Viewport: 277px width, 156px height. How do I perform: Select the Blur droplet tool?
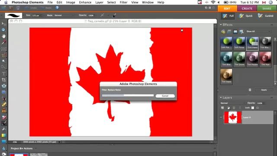pyautogui.click(x=3, y=148)
